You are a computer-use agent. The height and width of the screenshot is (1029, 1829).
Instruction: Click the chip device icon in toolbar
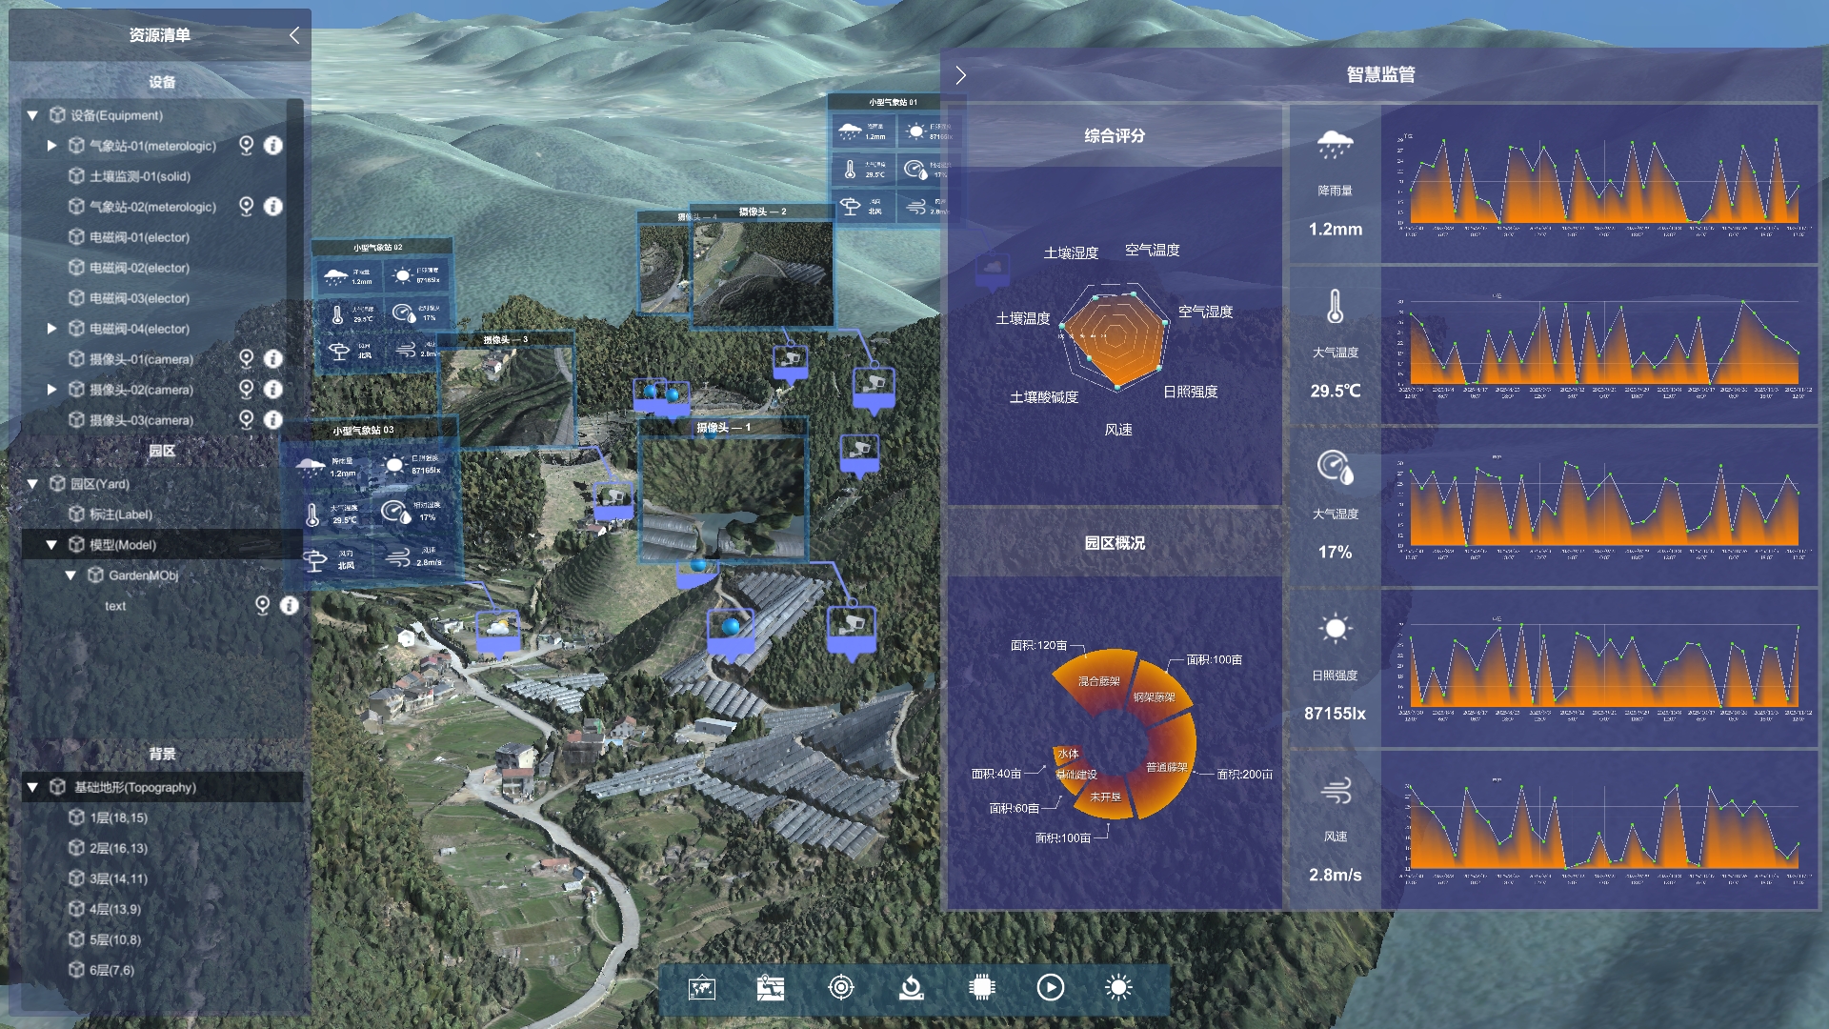click(x=981, y=988)
